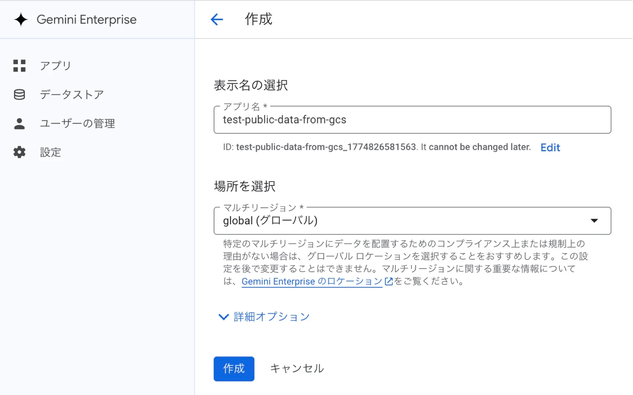Navigate to データストア menu item
The height and width of the screenshot is (395, 633).
pyautogui.click(x=72, y=94)
